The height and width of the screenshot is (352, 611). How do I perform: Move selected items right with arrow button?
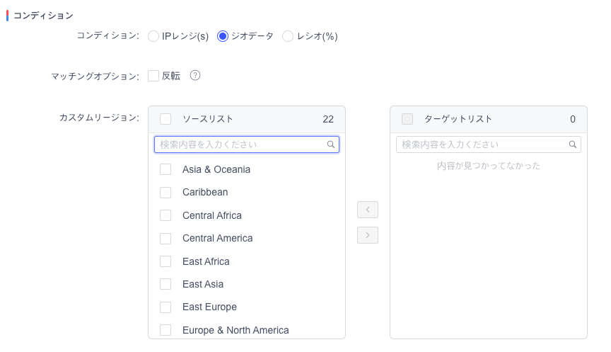click(x=368, y=235)
